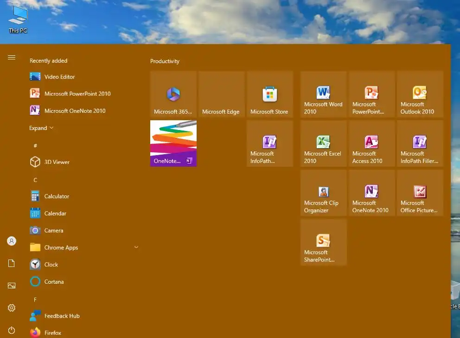Launch Camera app
Viewport: 460px width, 338px height.
84,231
